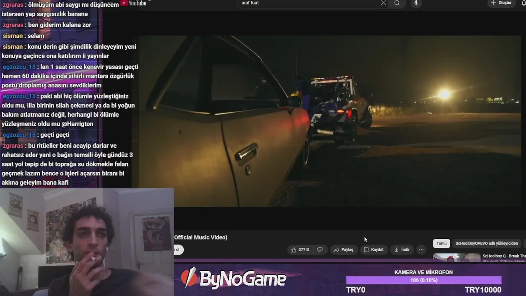Click the '10₺ (0.10%)' donation progress bar
Screen dimensions: 526x296
point(424,280)
